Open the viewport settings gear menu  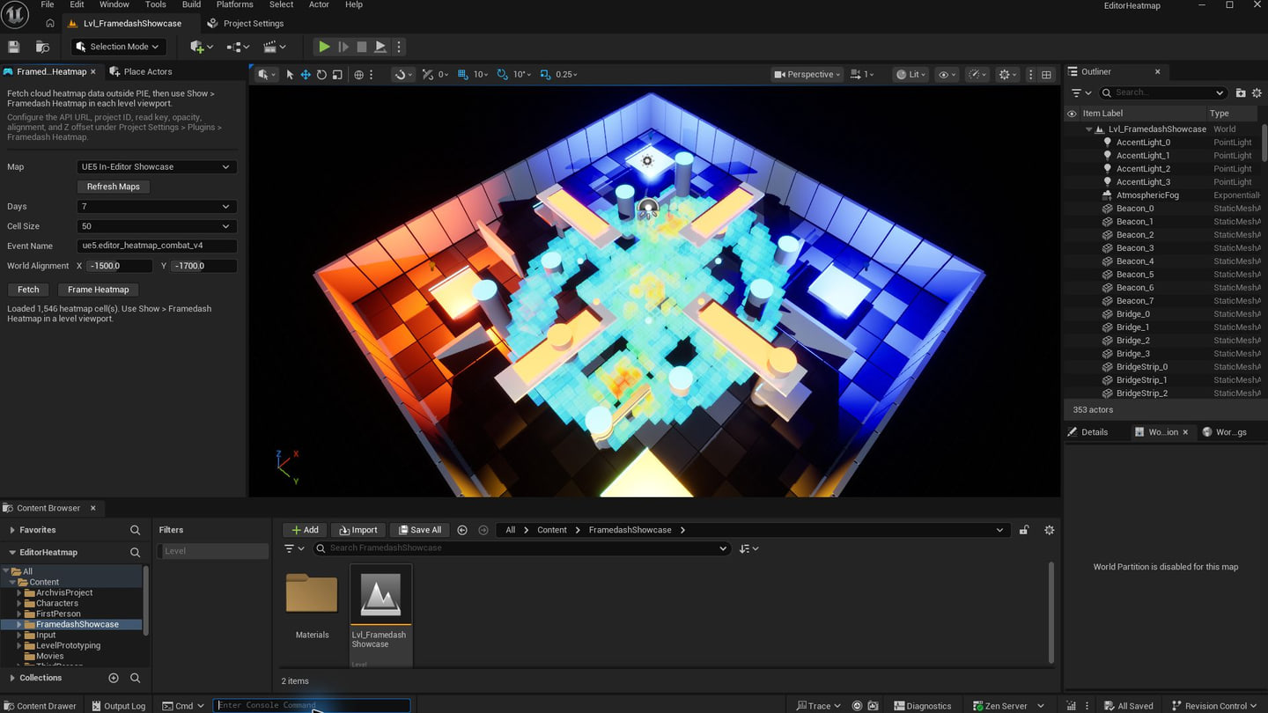(x=1007, y=75)
